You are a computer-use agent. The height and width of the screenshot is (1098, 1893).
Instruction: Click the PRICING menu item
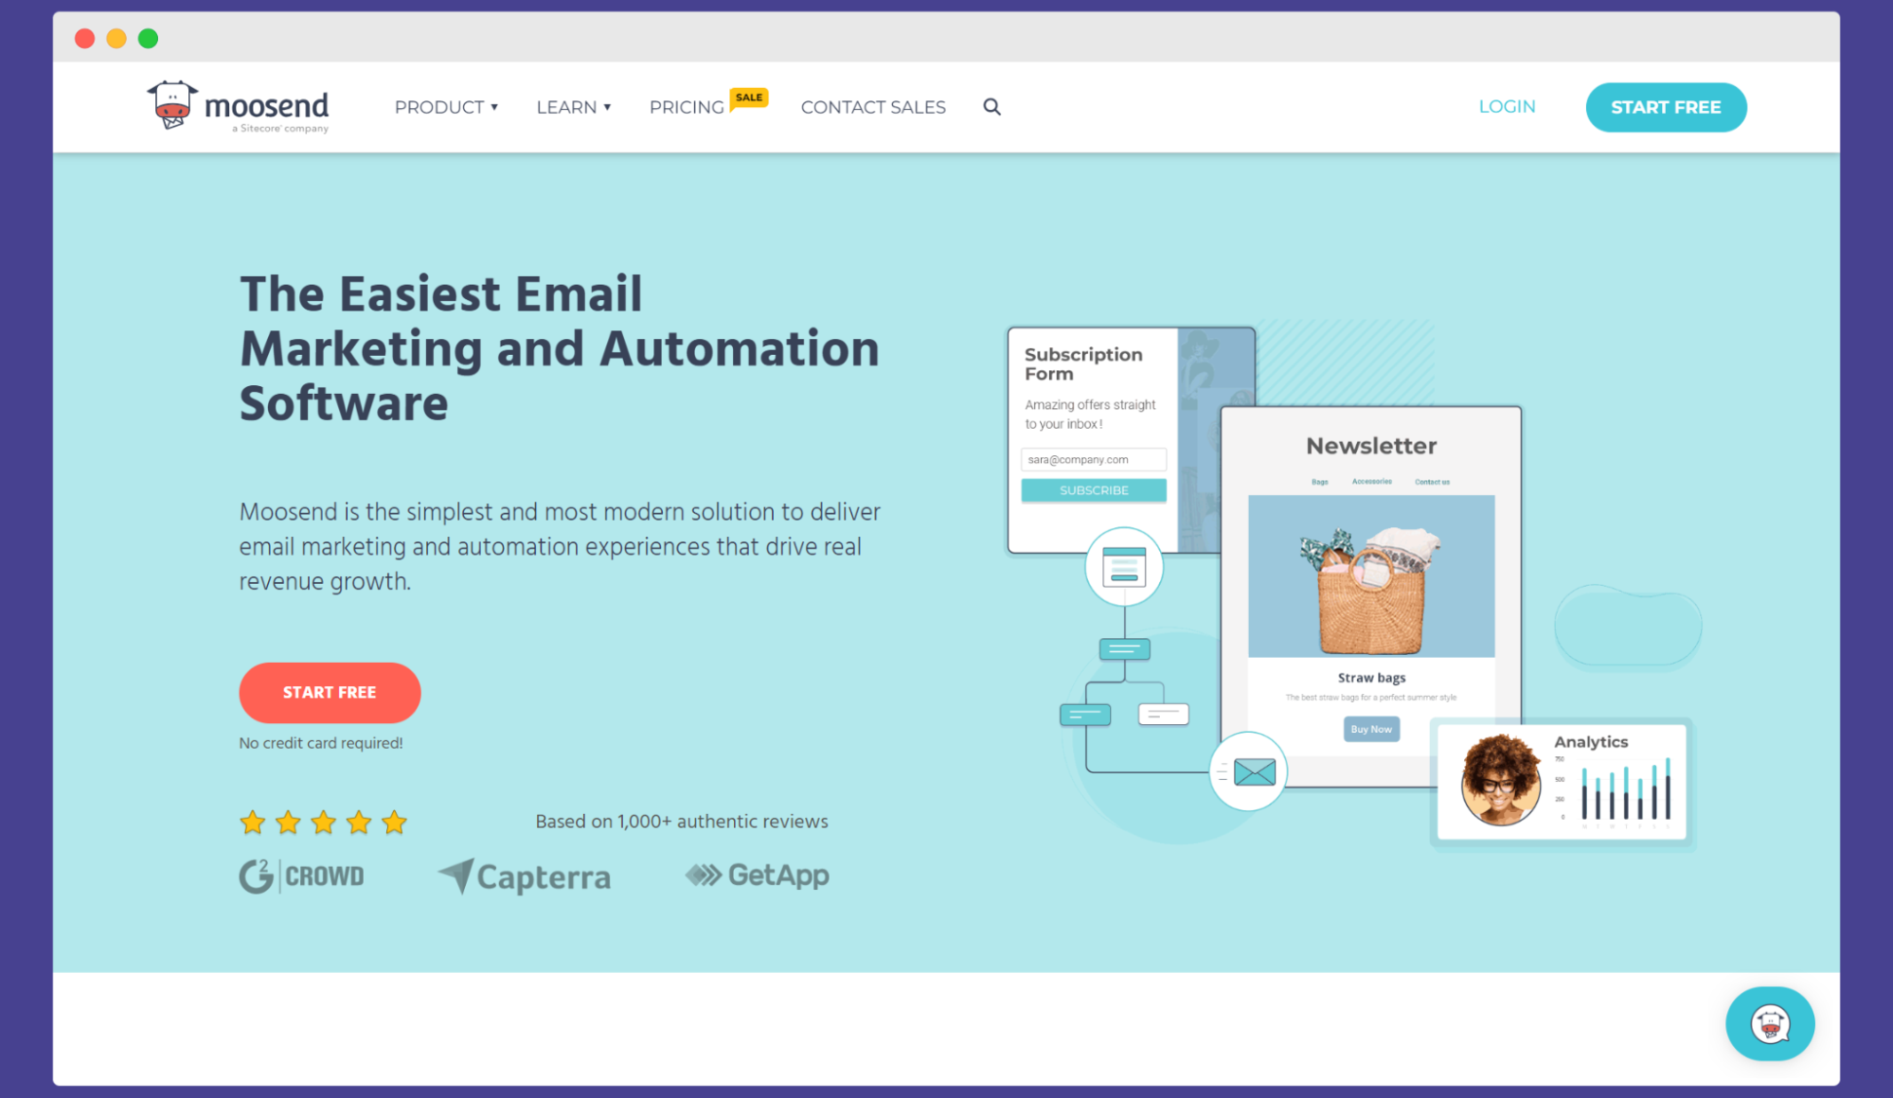[x=687, y=107]
